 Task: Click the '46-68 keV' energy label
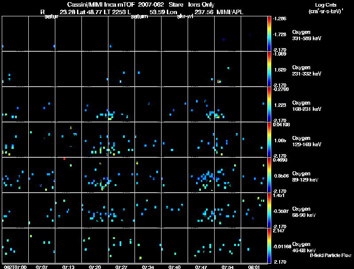[304, 250]
